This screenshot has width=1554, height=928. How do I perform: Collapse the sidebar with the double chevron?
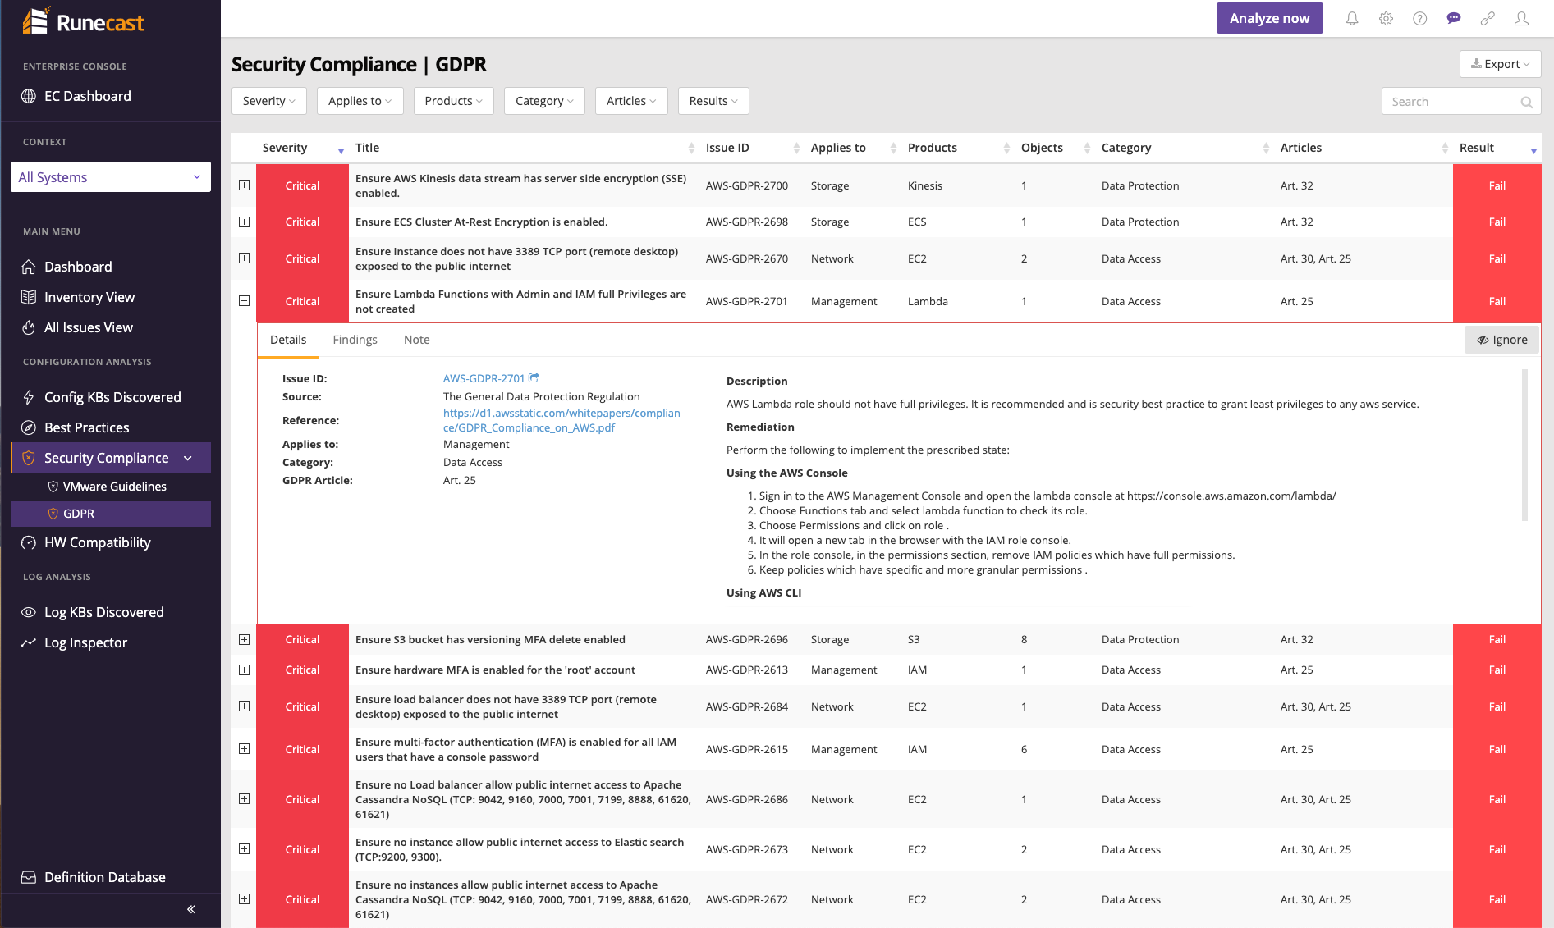(191, 909)
